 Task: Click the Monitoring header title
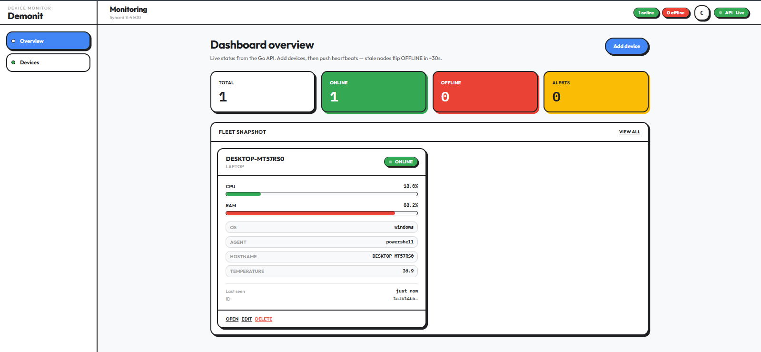128,10
